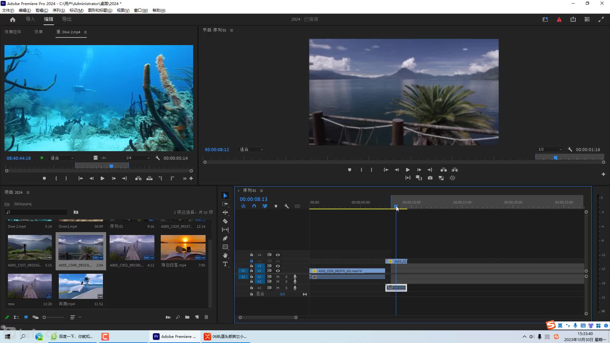
Task: Toggle sync lock on A1 track
Action: 269,277
